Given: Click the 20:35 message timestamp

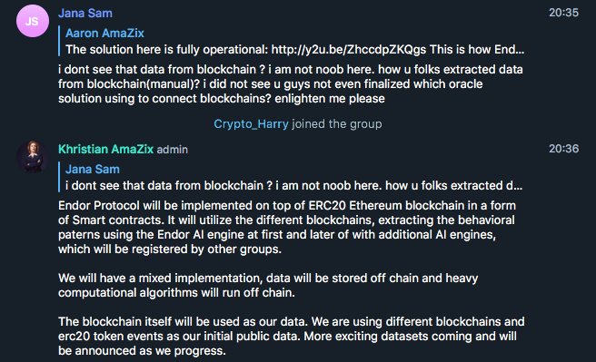Looking at the screenshot, I should pos(563,13).
